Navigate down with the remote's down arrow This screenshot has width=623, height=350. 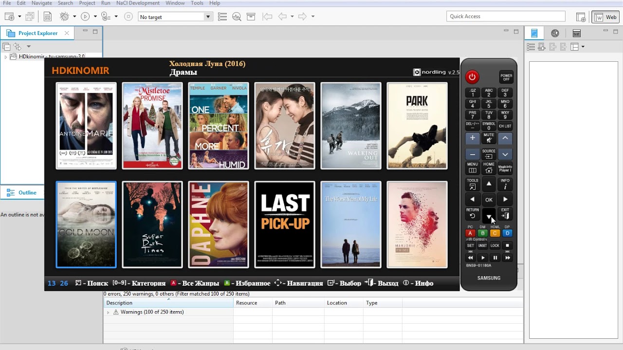point(489,215)
